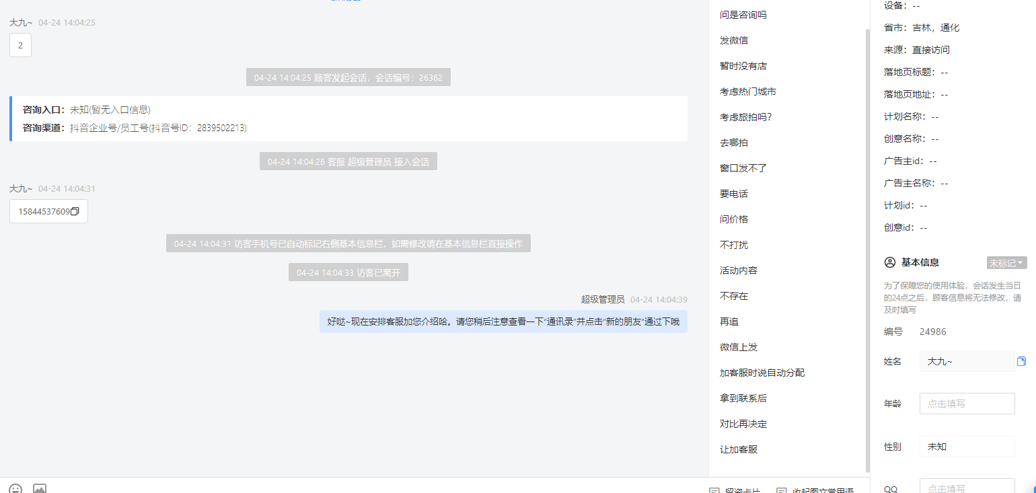
Task: Choose quick reply 让加客服
Action: [739, 449]
